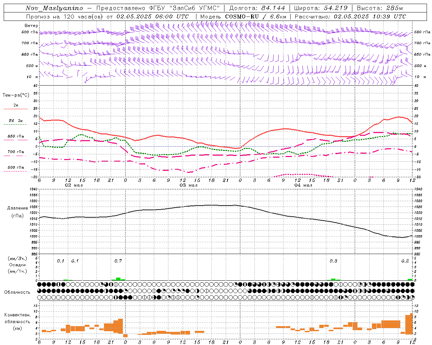Screen dimensions: 432x345
Task: Click the 02 мая date label
Action: point(74,185)
